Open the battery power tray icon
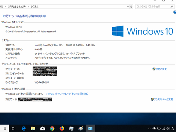Image resolution: width=176 pixels, height=132 pixels. [x=159, y=128]
